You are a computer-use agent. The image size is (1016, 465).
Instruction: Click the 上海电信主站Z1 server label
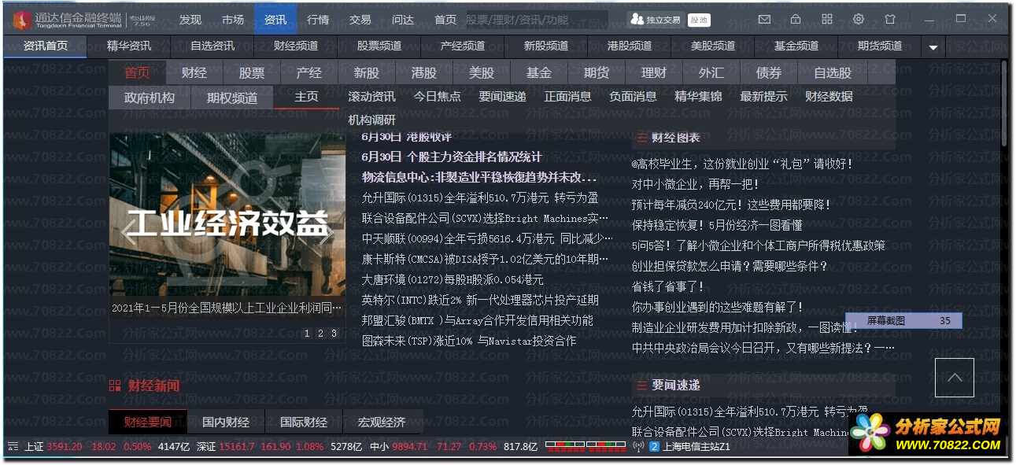pos(696,447)
